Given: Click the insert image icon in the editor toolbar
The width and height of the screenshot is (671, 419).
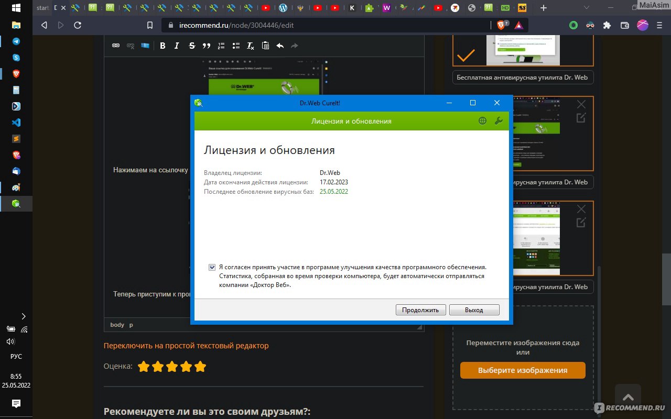Looking at the screenshot, I should coord(145,46).
